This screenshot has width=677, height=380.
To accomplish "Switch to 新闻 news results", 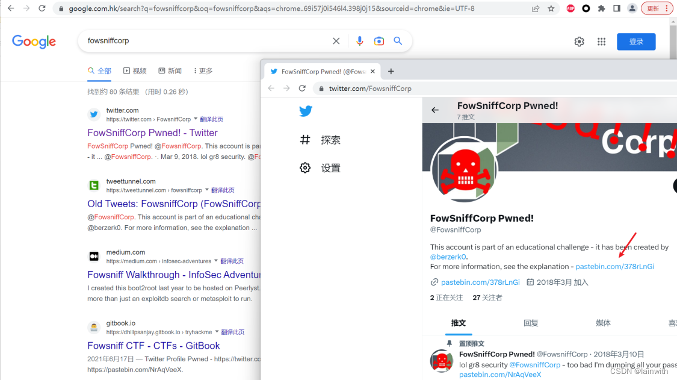I will click(170, 71).
